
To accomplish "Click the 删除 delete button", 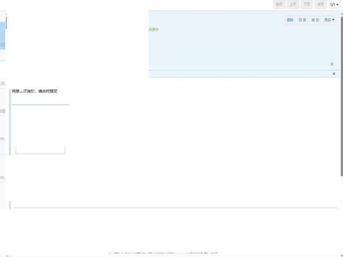I will click(290, 20).
